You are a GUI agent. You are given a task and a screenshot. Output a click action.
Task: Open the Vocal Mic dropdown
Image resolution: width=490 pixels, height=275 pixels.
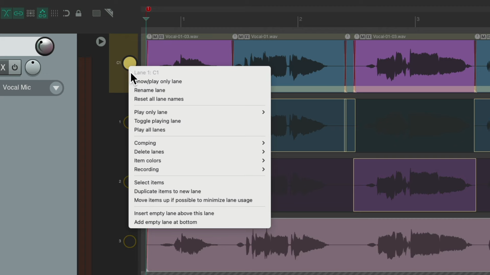click(56, 88)
